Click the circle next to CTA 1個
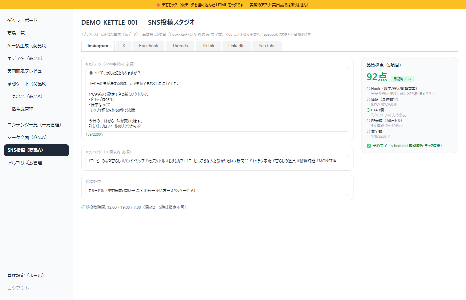 click(368, 110)
